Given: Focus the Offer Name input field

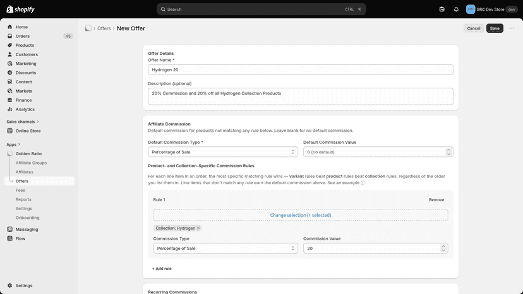Looking at the screenshot, I should (x=301, y=69).
